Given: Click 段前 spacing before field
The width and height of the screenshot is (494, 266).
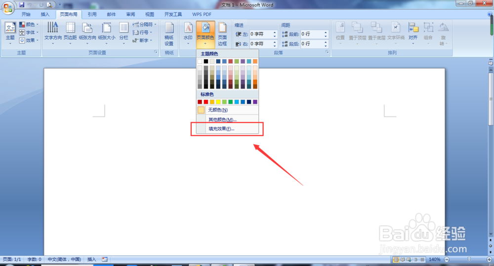Looking at the screenshot, I should point(312,34).
